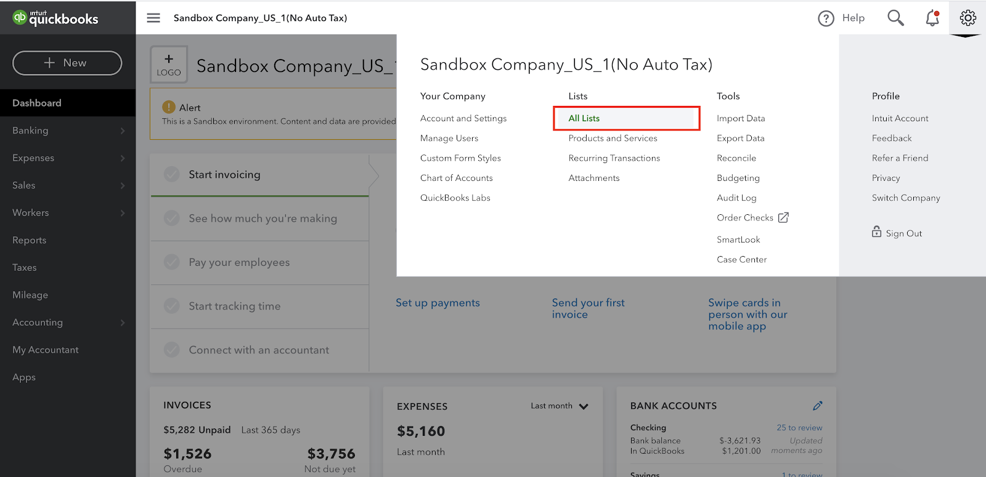Viewport: 986px width, 477px height.
Task: Click the Alert warning icon
Action: (x=169, y=107)
